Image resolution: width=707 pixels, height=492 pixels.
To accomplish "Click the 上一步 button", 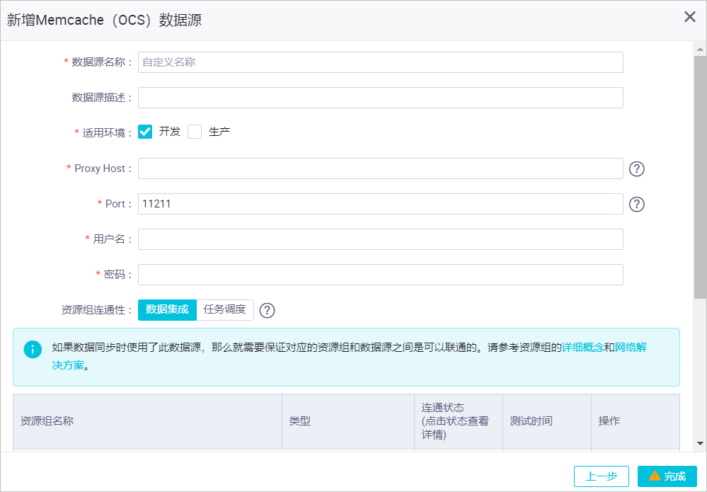I will pos(601,476).
